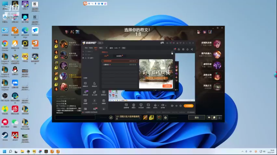Open Windows Start menu

click(x=5, y=152)
